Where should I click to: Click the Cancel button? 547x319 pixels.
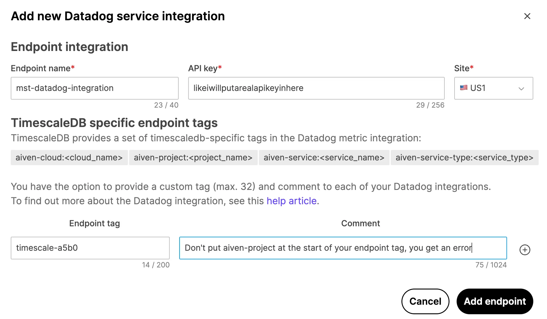[425, 301]
